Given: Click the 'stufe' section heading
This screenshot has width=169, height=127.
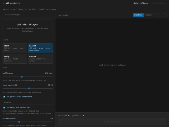Looking at the screenshot, I should [x=5, y=40].
